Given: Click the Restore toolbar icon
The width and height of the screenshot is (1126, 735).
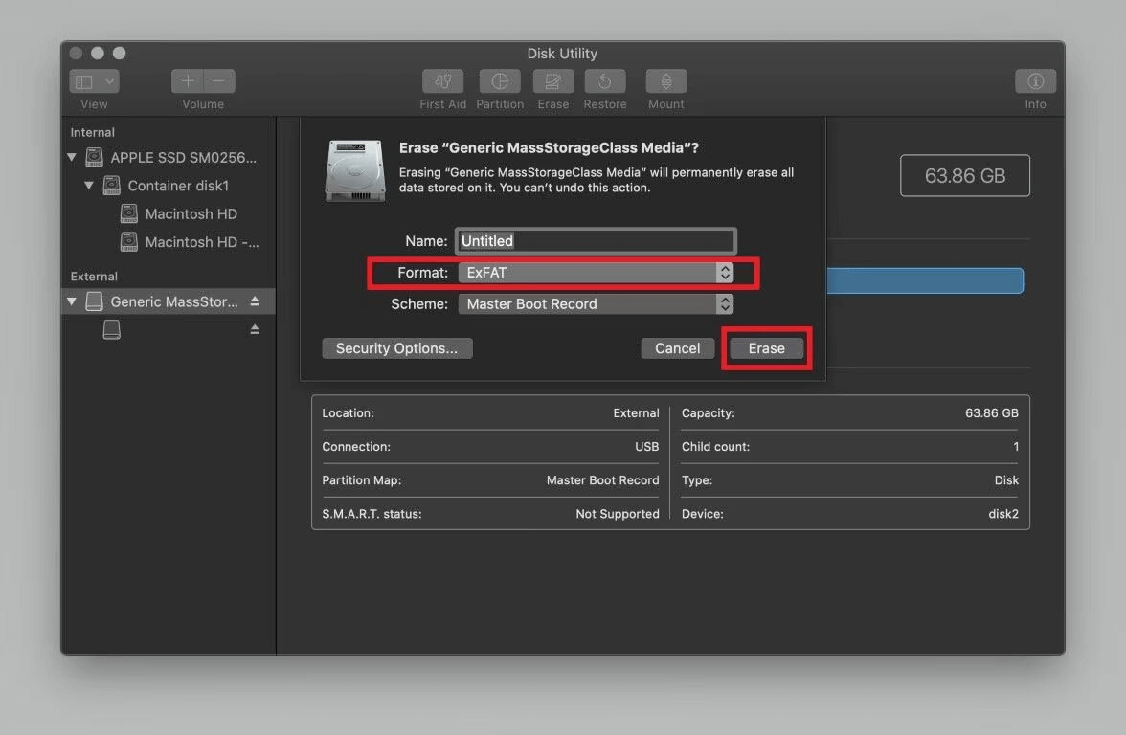Looking at the screenshot, I should (x=604, y=81).
